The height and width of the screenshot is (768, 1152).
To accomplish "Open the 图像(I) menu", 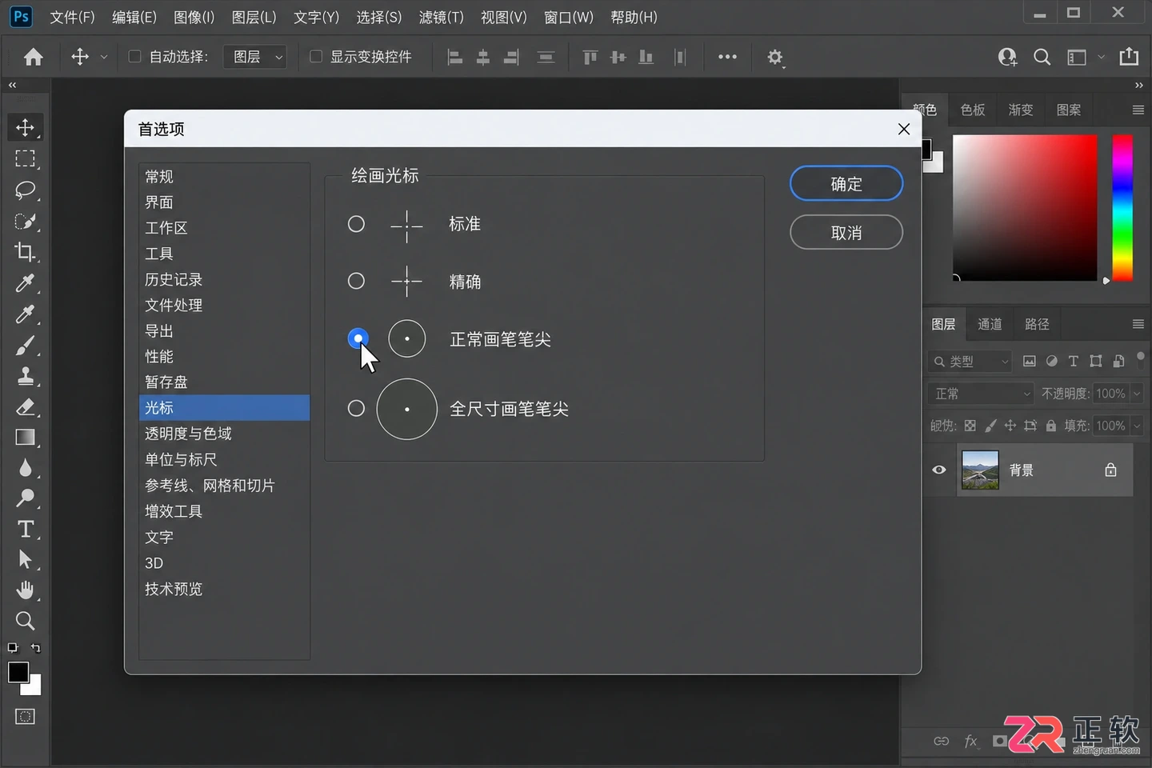I will tap(194, 17).
